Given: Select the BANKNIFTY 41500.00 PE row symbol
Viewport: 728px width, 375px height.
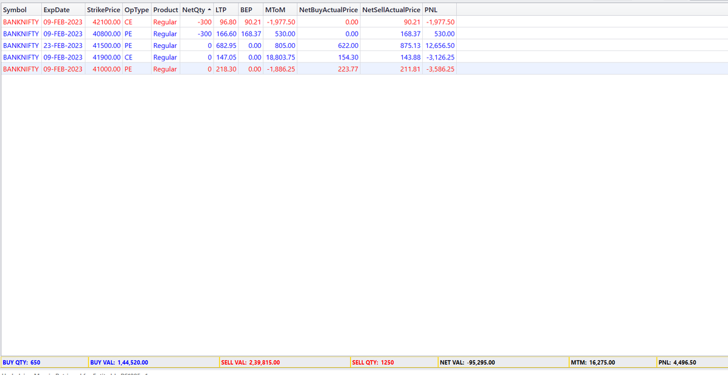Looking at the screenshot, I should click(21, 46).
